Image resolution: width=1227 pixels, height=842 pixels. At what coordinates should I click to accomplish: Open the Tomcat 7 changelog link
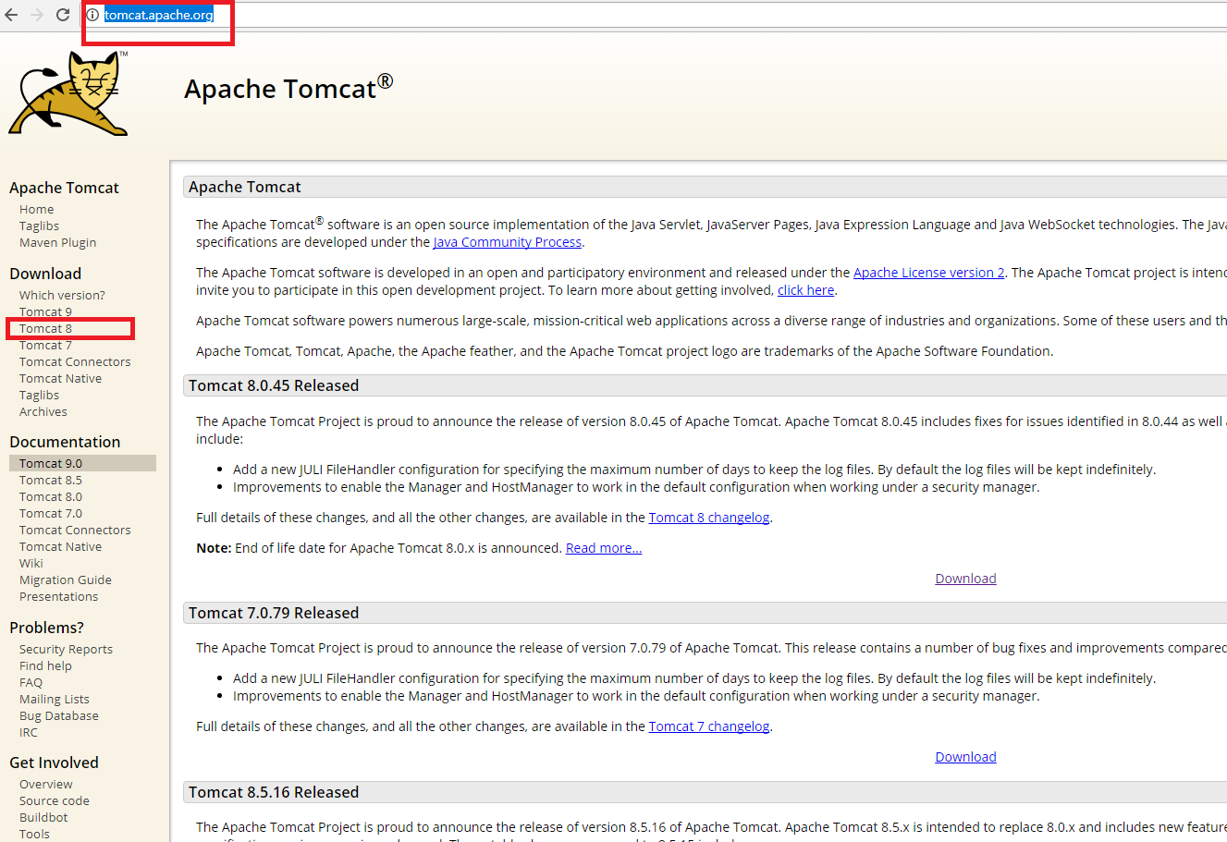pos(709,726)
